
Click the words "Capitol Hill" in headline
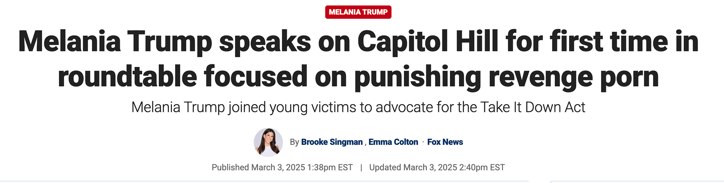coord(428,41)
